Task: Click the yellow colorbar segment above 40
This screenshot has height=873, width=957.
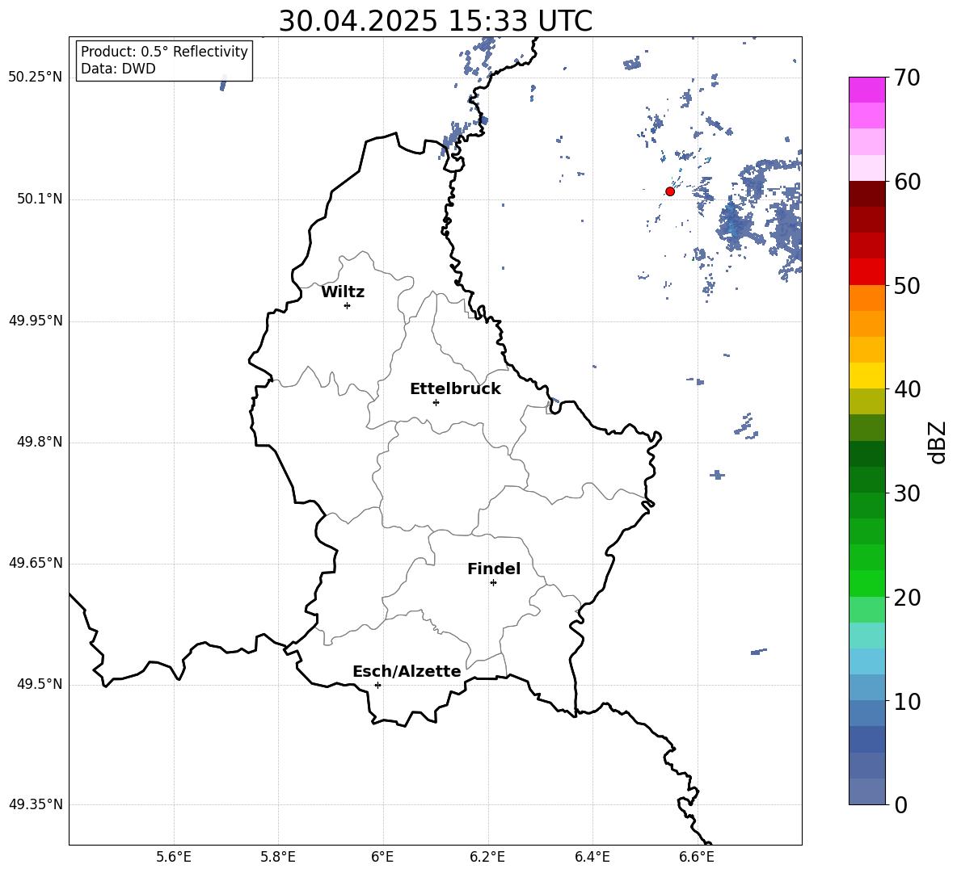Action: (867, 376)
